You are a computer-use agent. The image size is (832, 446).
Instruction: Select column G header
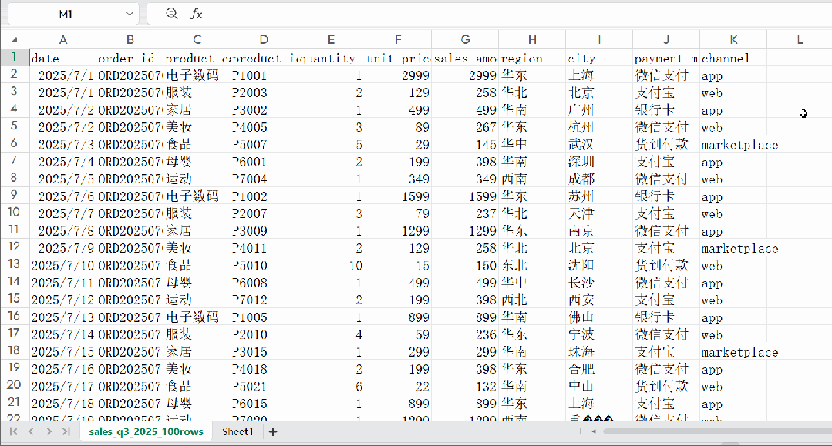click(x=465, y=40)
